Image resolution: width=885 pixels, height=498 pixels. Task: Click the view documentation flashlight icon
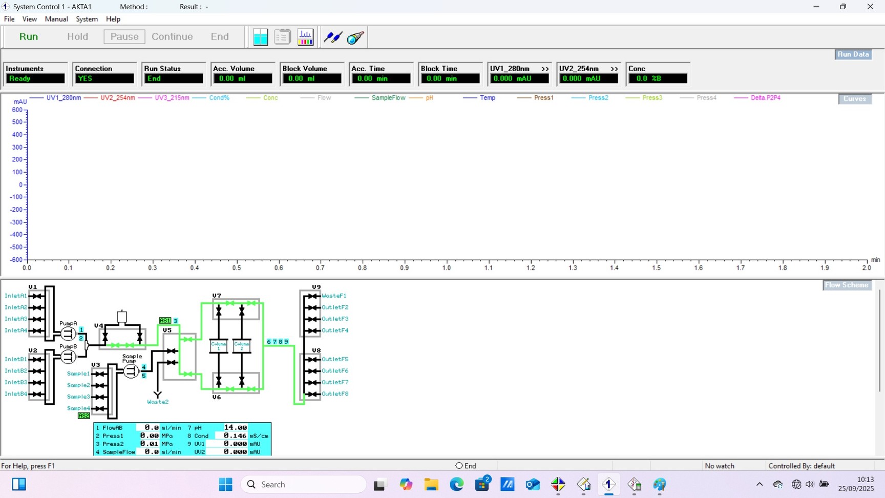click(x=355, y=37)
